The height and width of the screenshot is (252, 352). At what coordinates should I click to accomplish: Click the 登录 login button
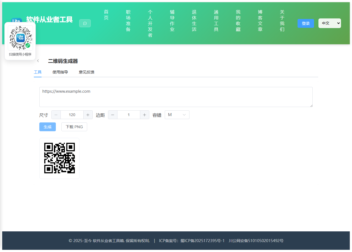tap(306, 23)
